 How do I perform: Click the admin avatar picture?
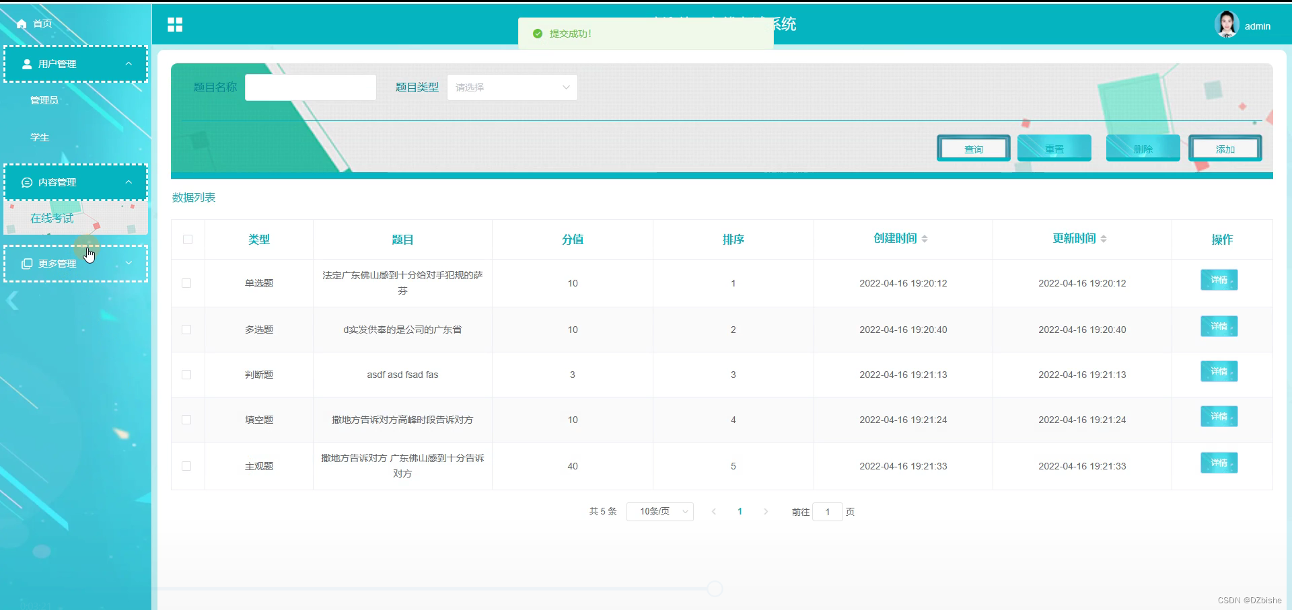[1227, 25]
